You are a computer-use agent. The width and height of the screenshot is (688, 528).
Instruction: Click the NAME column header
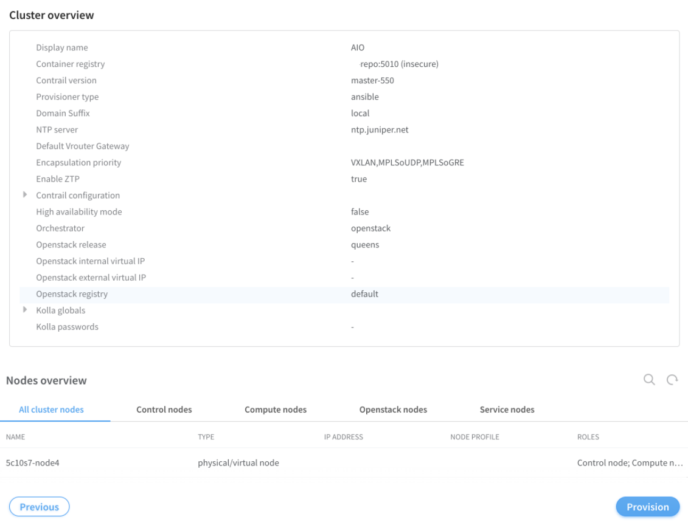pyautogui.click(x=15, y=437)
